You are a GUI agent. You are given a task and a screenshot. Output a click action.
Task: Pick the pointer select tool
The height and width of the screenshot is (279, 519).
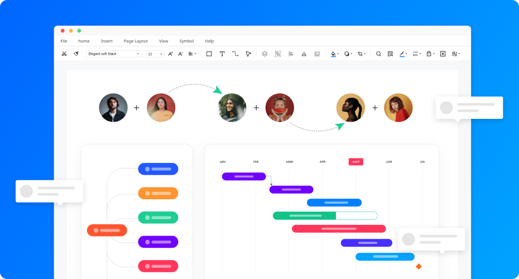click(x=248, y=54)
